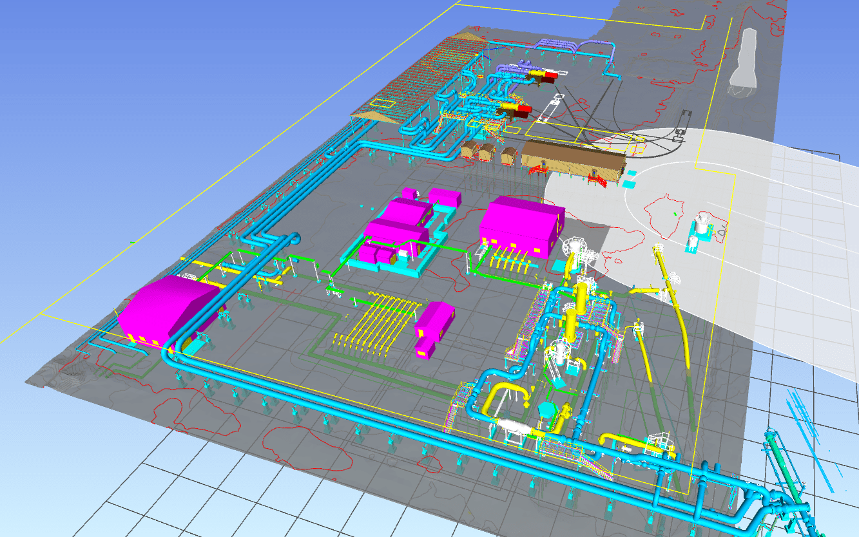The width and height of the screenshot is (859, 537).
Task: Select the lower red equipment unit
Action: click(x=519, y=109)
